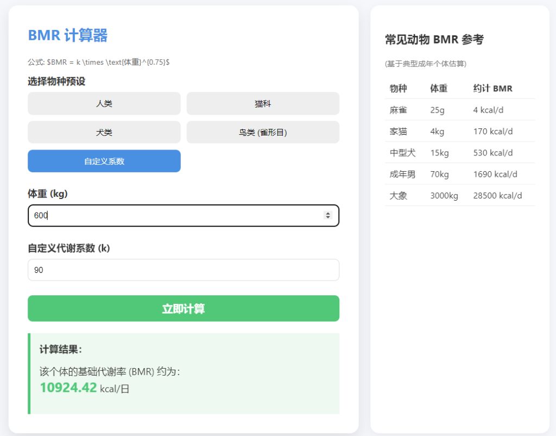Choose the 猫科 preset button
The width and height of the screenshot is (556, 436).
(263, 103)
